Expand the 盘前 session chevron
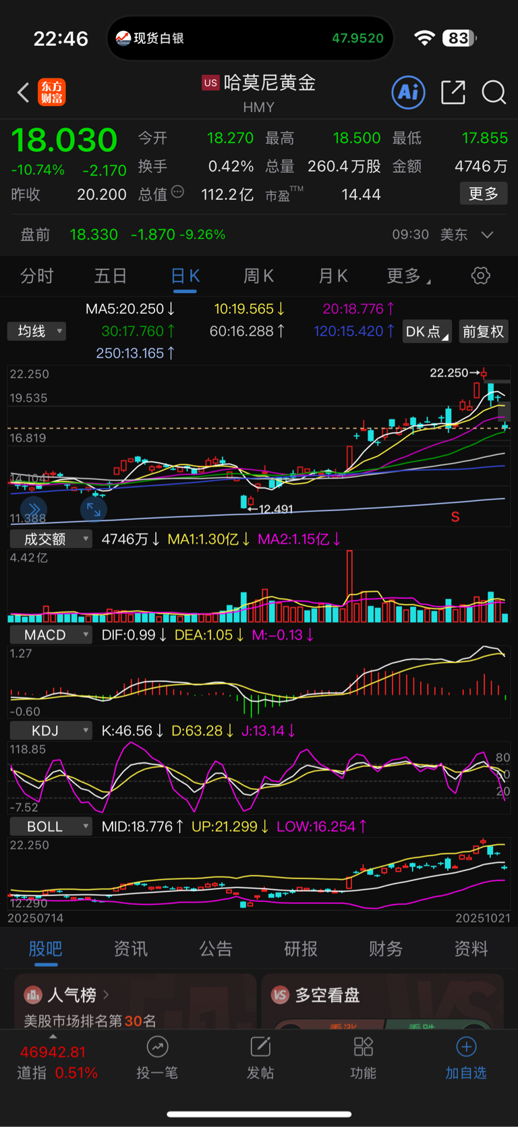Screen dimensions: 518x1127 pyautogui.click(x=487, y=235)
